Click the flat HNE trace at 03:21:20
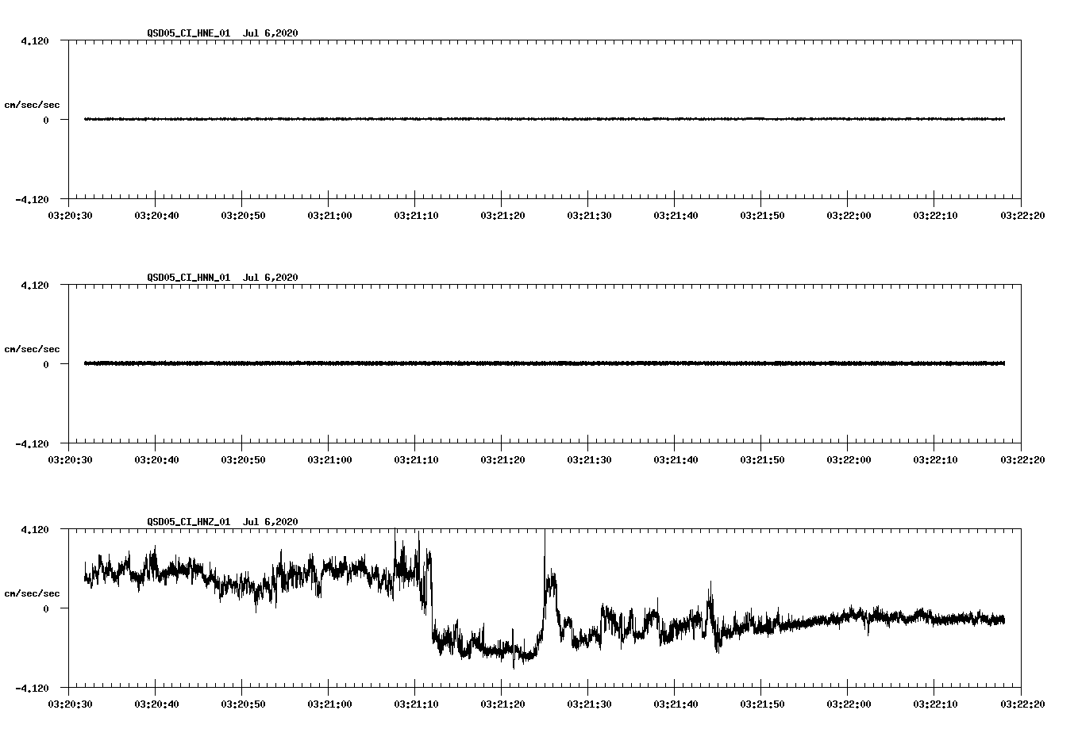The height and width of the screenshot is (733, 1078). pyautogui.click(x=502, y=119)
